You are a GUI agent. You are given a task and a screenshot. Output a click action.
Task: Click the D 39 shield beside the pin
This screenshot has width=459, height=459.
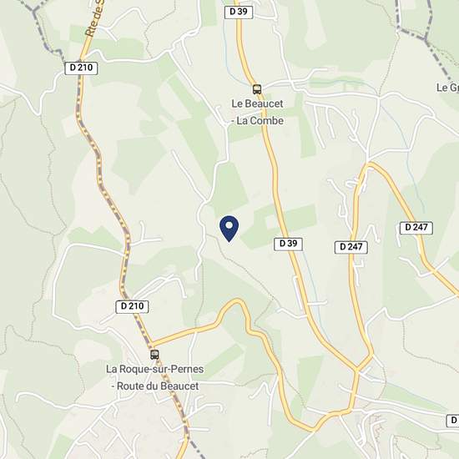click(288, 244)
